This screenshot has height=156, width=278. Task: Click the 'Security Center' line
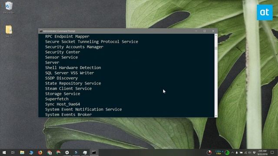point(63,52)
